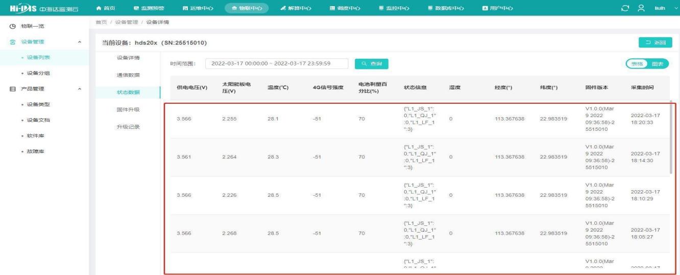The width and height of the screenshot is (680, 275).
Task: Go to 首页 in top navigation
Action: pos(102,7)
